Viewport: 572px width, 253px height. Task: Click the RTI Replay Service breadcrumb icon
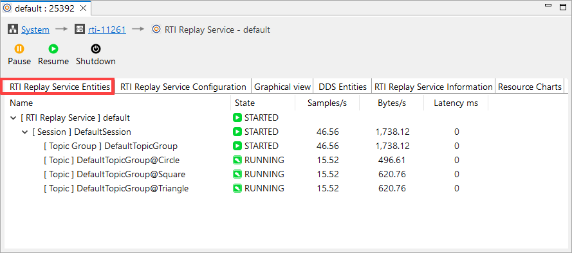(x=156, y=30)
